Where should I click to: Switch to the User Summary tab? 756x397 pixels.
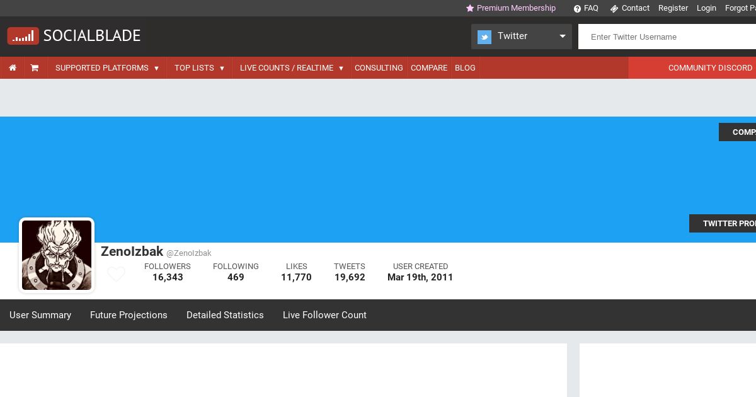[40, 315]
